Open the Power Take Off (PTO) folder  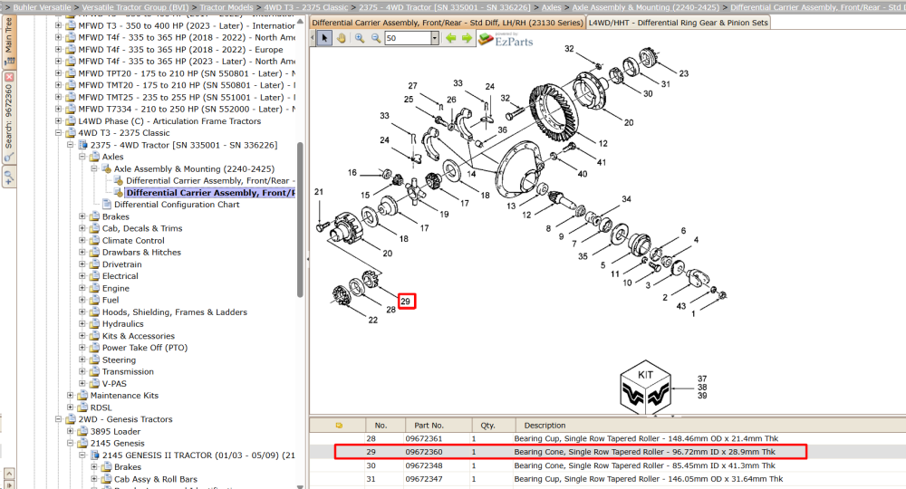144,348
